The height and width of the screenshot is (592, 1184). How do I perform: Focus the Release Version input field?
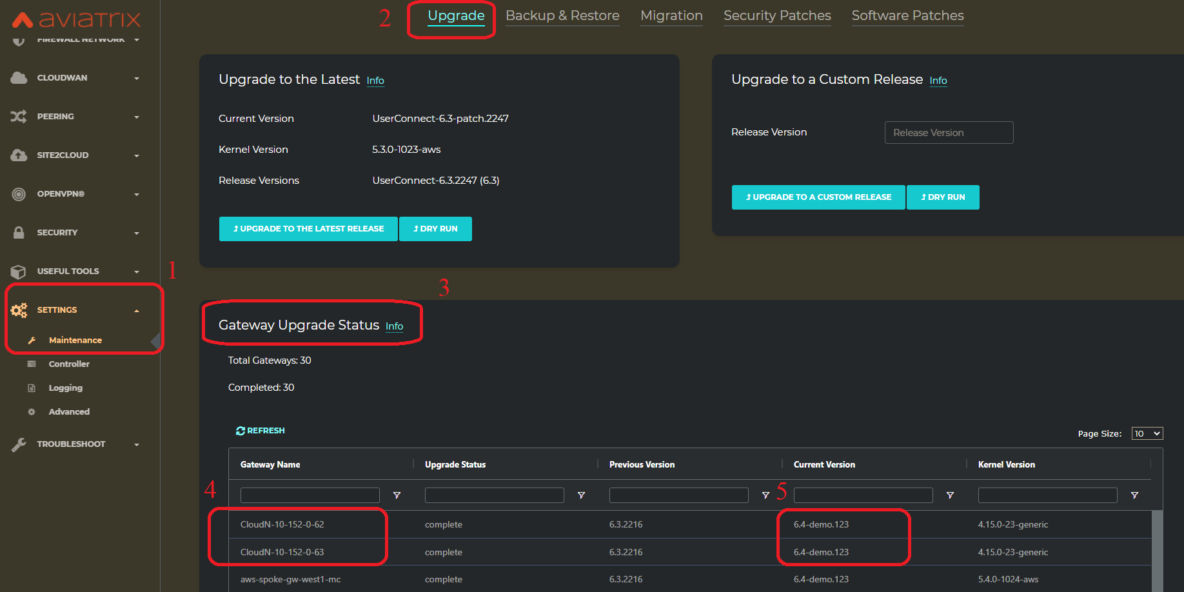tap(948, 133)
